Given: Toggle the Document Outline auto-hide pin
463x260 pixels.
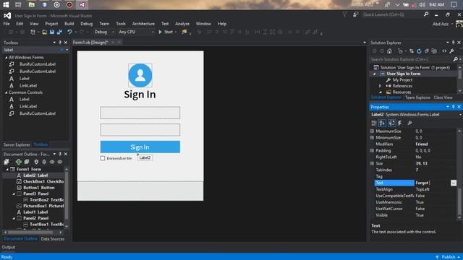Looking at the screenshot, I should [60, 154].
